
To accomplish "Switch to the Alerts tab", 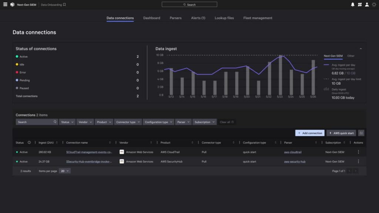I will pos(198,17).
